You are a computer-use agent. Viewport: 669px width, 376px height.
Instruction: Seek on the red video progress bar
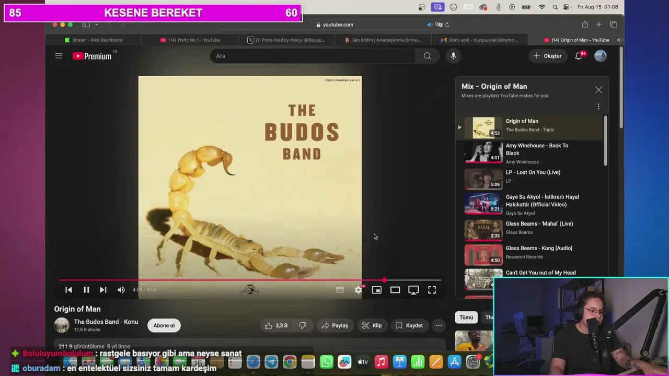pyautogui.click(x=250, y=280)
